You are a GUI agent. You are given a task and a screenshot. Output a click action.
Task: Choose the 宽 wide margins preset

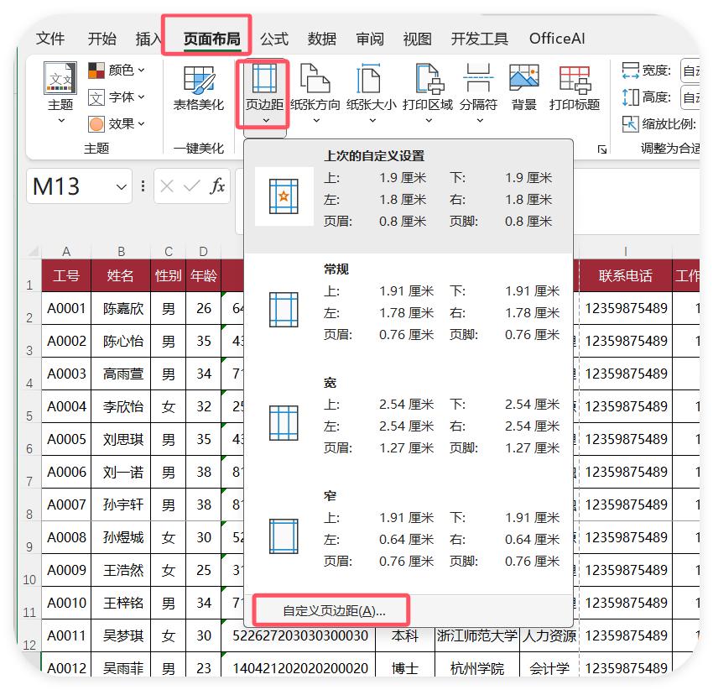tap(409, 423)
